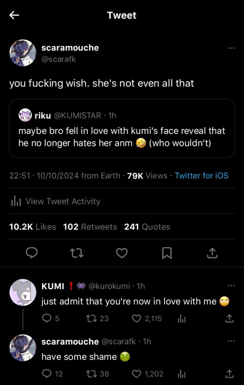This screenshot has width=244, height=385.
Task: Retweet the main tweet
Action: point(76,253)
